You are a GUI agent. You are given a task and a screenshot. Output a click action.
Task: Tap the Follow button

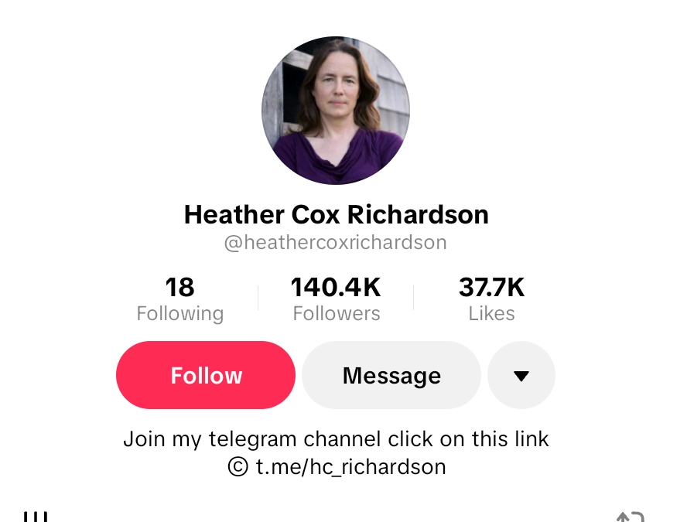(206, 375)
